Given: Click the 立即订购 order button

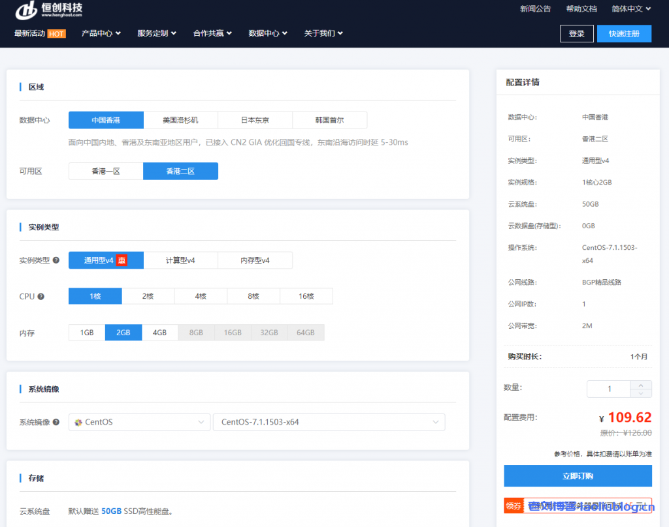Looking at the screenshot, I should click(578, 475).
